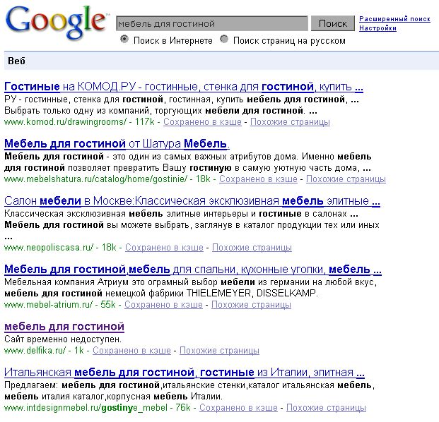Open result 'Мебель для гостиной от Шатура Мебель'
The width and height of the screenshot is (439, 422).
(x=117, y=144)
